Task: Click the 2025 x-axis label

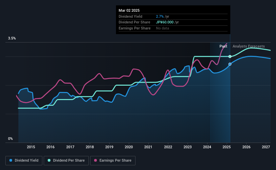Action: pyautogui.click(x=227, y=147)
